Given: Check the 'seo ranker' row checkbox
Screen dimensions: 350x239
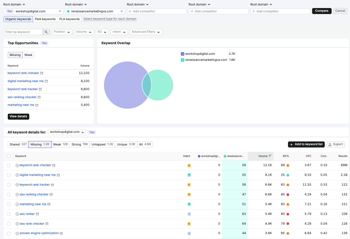Looking at the screenshot, I should [x=9, y=214].
